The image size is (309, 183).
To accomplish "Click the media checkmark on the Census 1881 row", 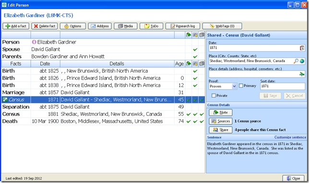I will tap(202, 114).
